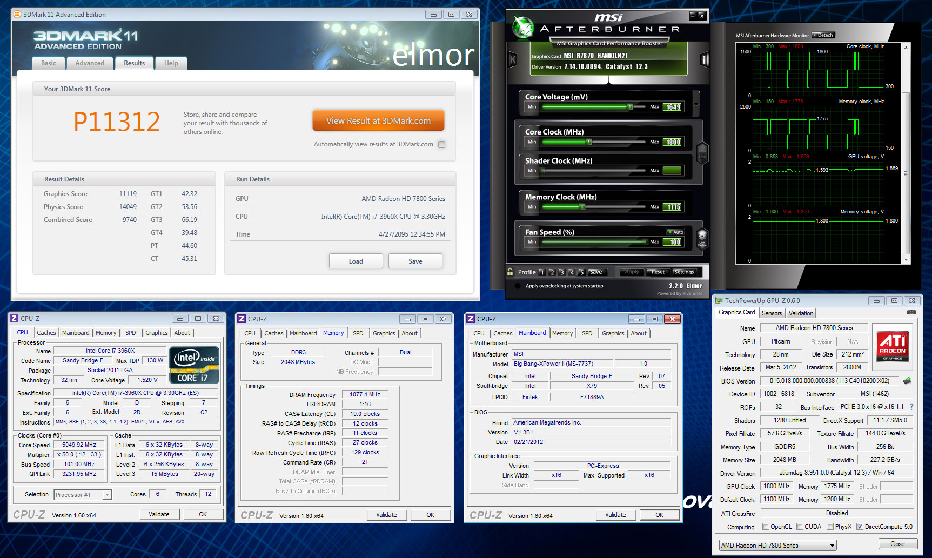
Task: Click the Memory Clock value box 1775
Action: pos(673,207)
